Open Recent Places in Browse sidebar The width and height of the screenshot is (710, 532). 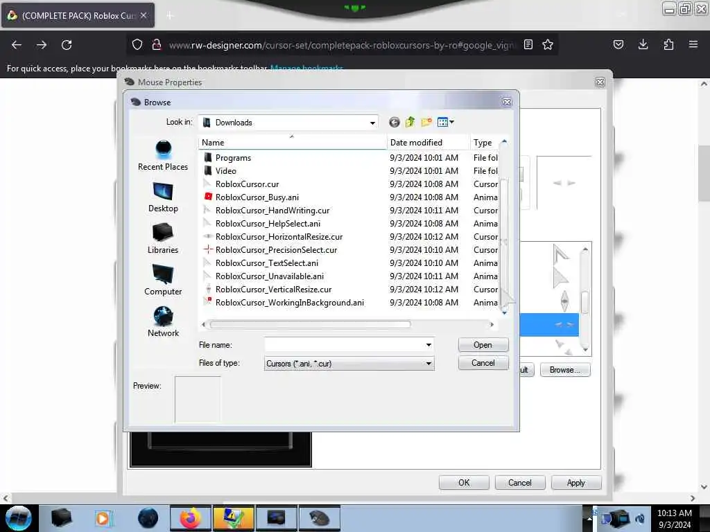(163, 156)
